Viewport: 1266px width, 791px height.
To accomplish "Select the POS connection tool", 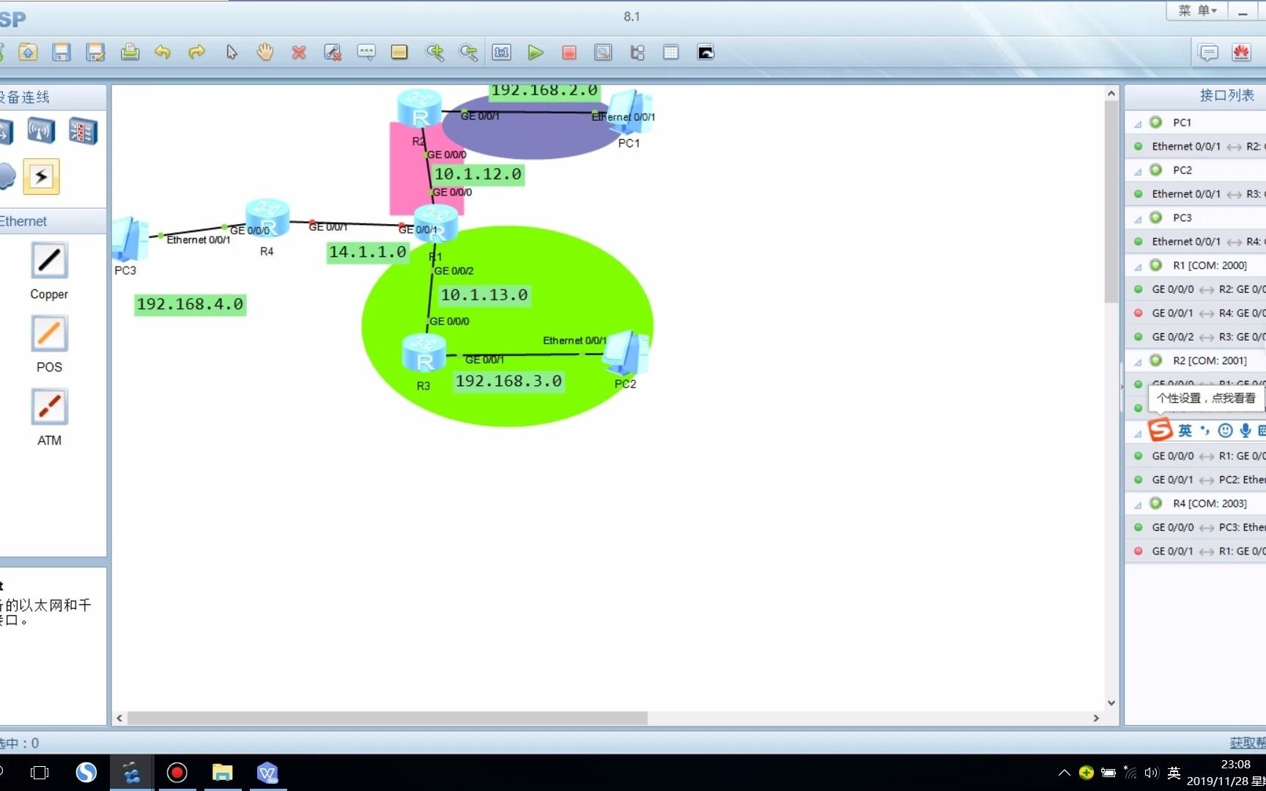I will point(48,333).
